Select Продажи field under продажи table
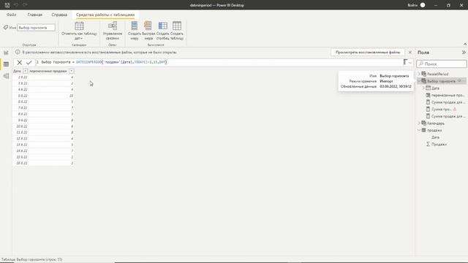 coord(439,144)
